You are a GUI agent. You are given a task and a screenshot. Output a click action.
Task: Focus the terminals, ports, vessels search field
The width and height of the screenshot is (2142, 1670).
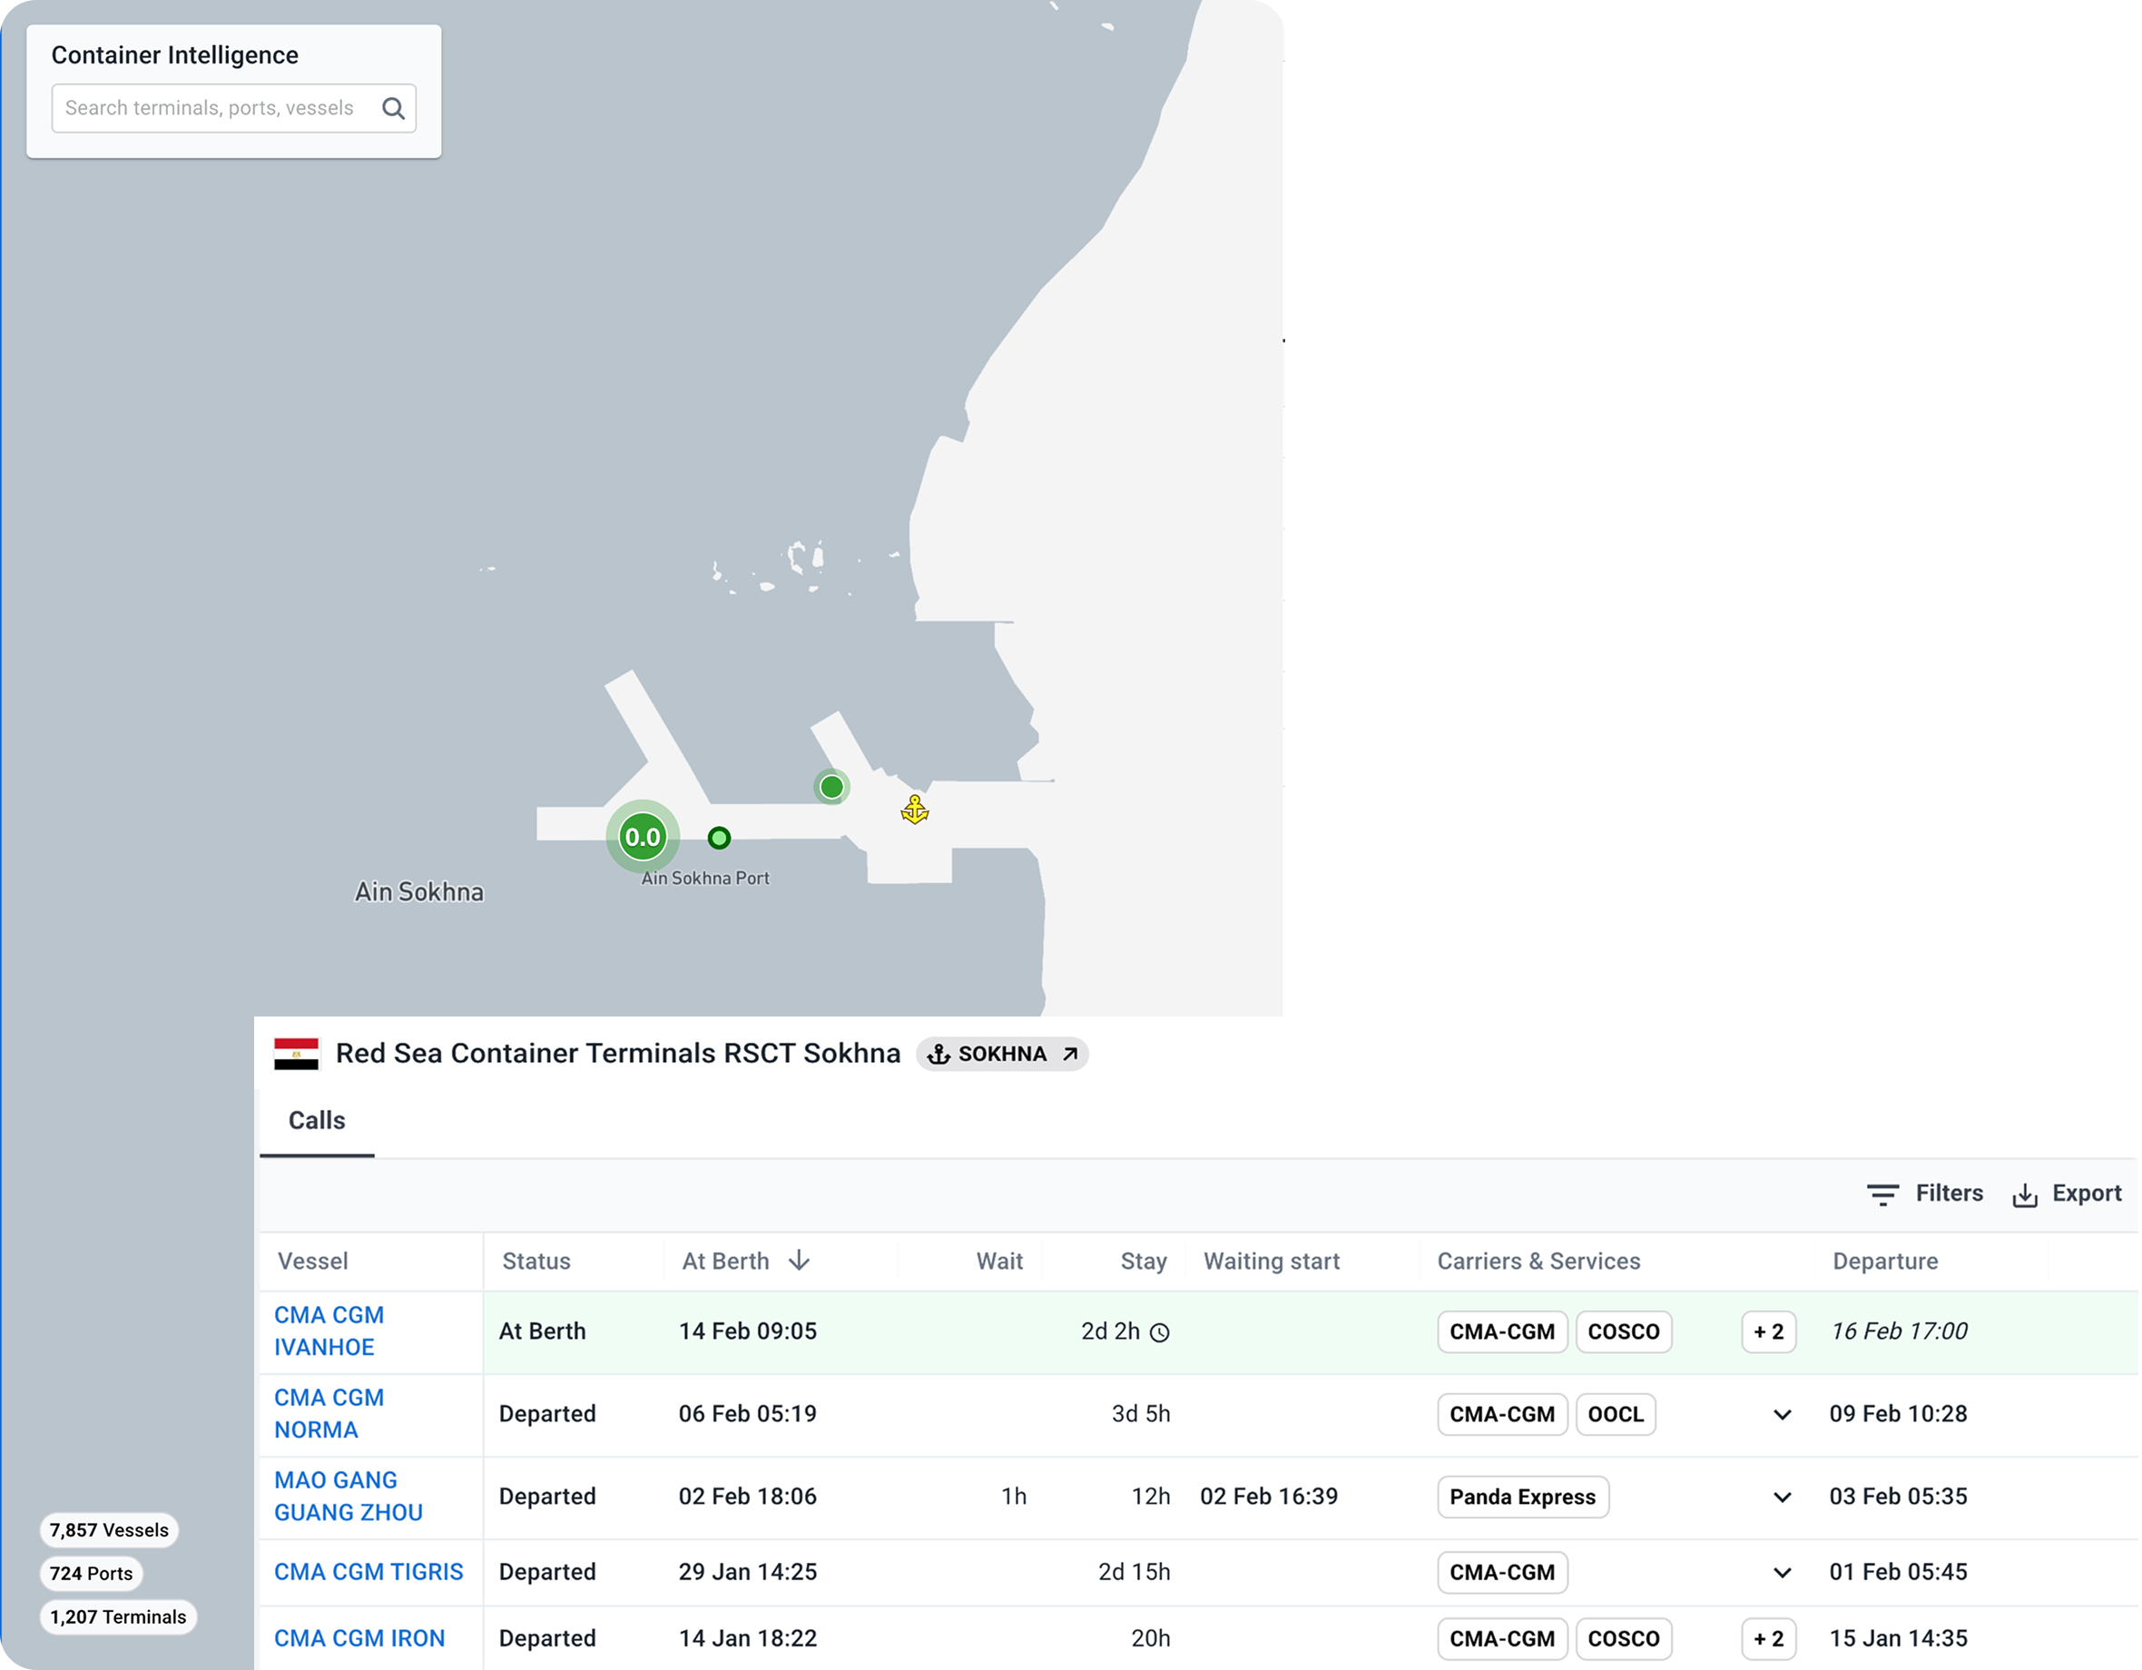tap(210, 109)
